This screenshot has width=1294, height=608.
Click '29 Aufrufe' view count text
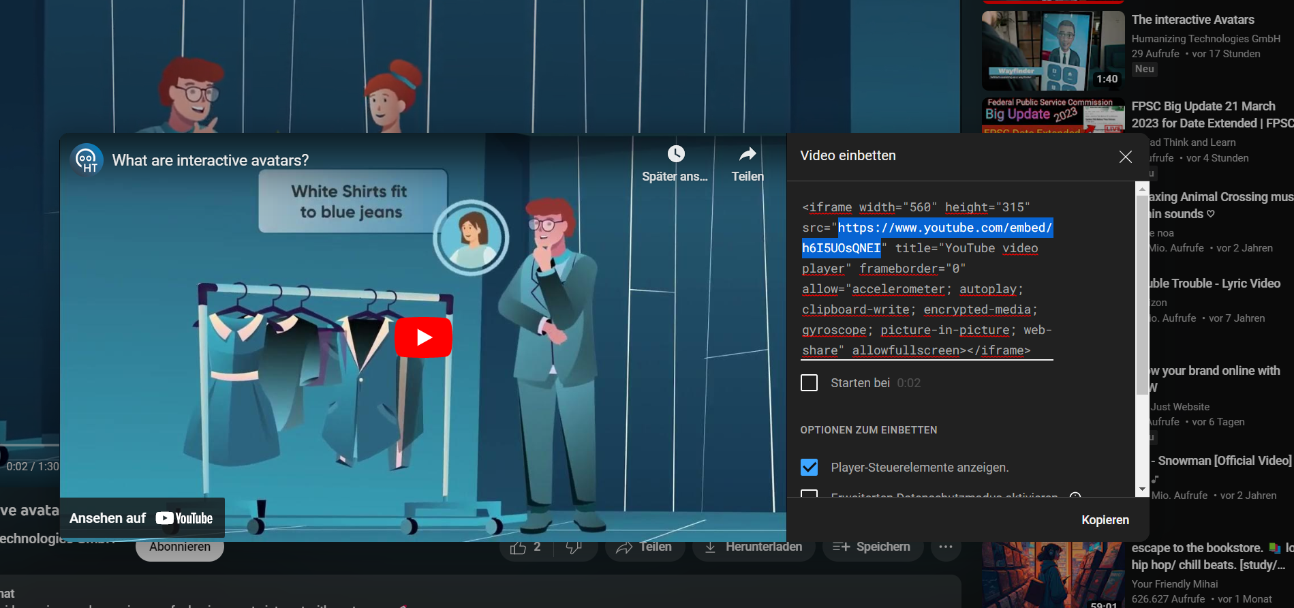click(1155, 54)
